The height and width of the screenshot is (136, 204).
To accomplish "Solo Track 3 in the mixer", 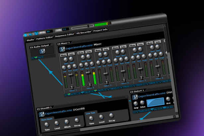I will 106,49.
